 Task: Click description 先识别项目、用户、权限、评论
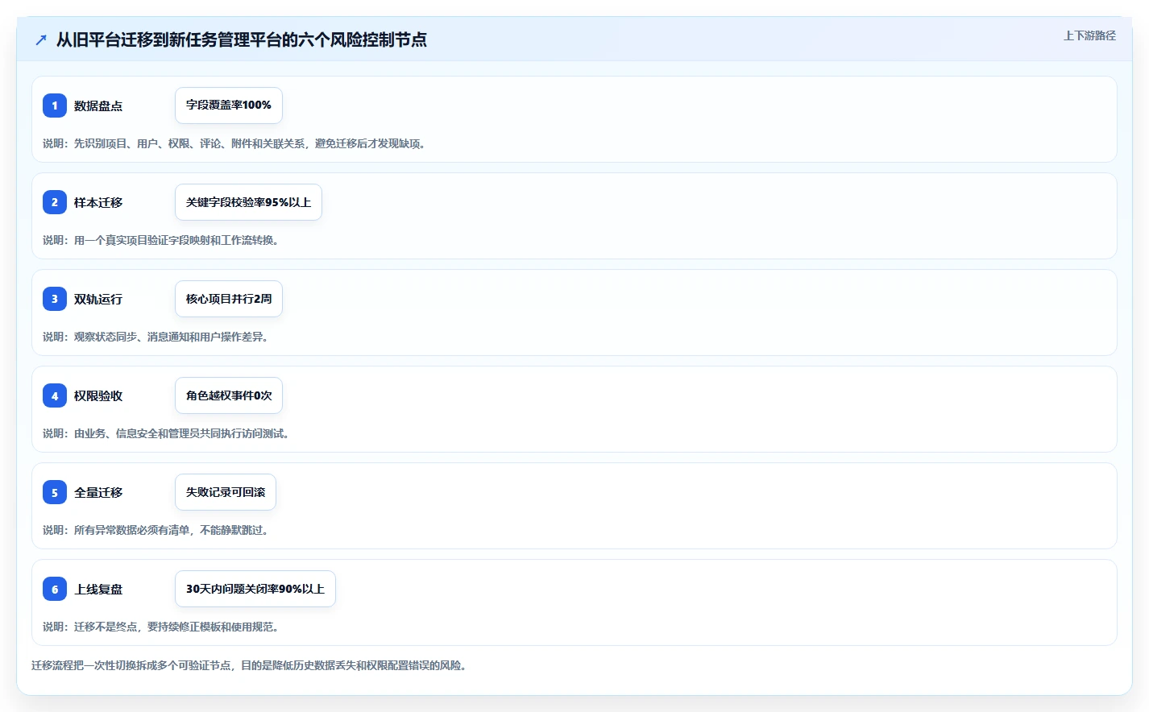[234, 143]
